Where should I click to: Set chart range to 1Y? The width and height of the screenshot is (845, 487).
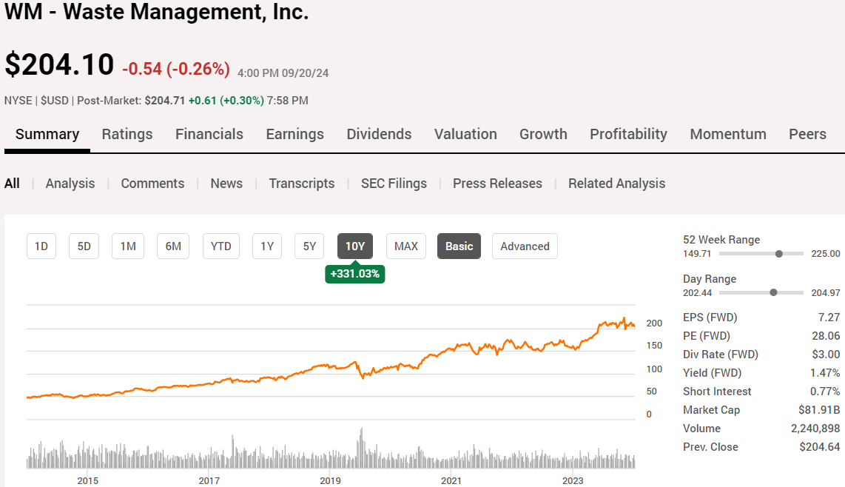coord(267,246)
